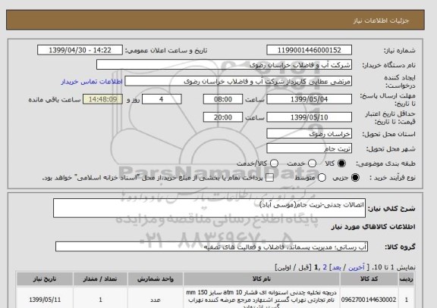Click the بعد pagination link

coord(336,267)
